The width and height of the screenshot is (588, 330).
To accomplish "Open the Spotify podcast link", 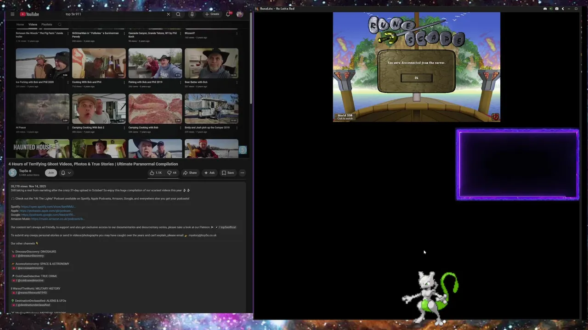I will 48,207.
